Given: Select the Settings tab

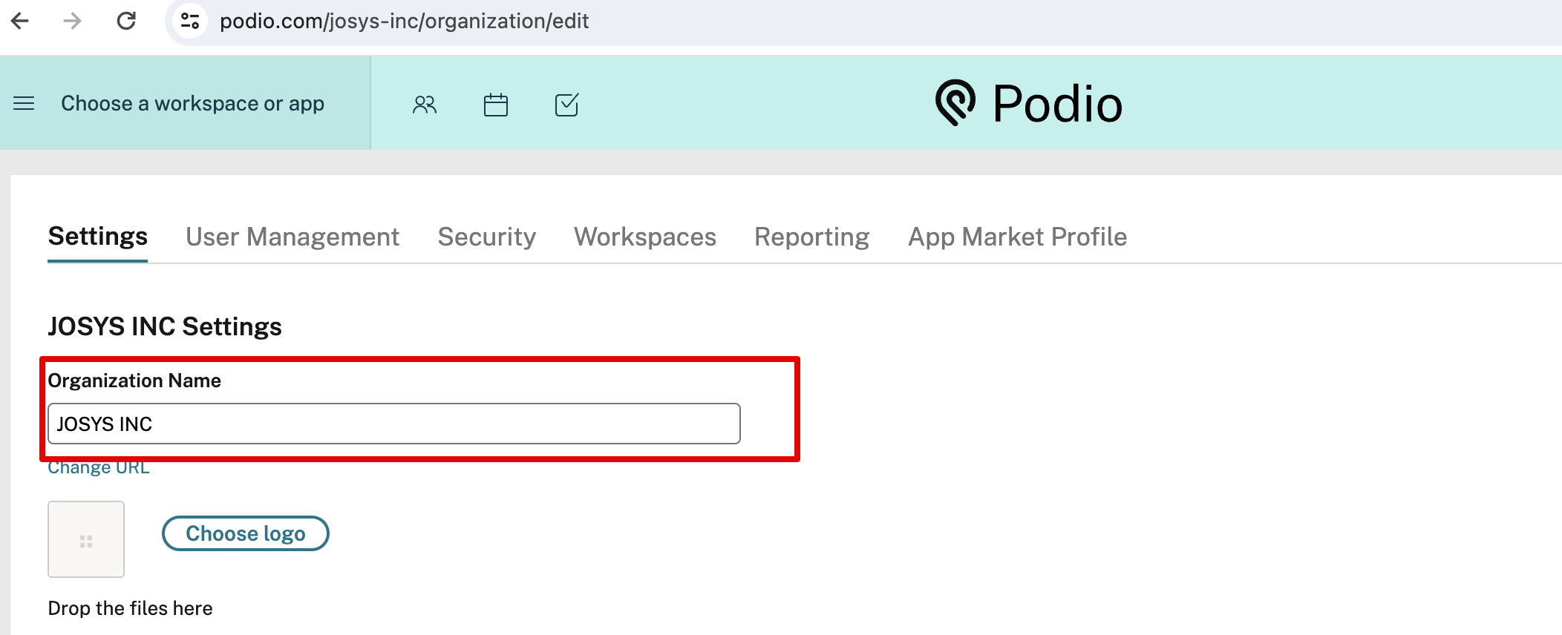Looking at the screenshot, I should tap(97, 237).
